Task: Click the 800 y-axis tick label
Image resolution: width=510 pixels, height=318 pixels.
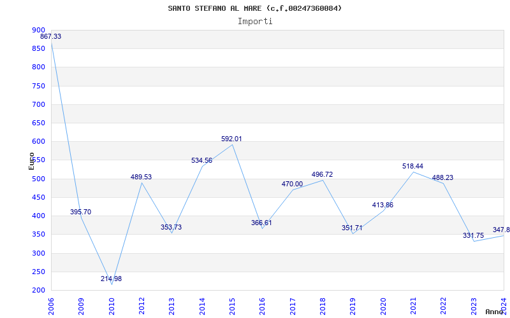Action: 38,67
